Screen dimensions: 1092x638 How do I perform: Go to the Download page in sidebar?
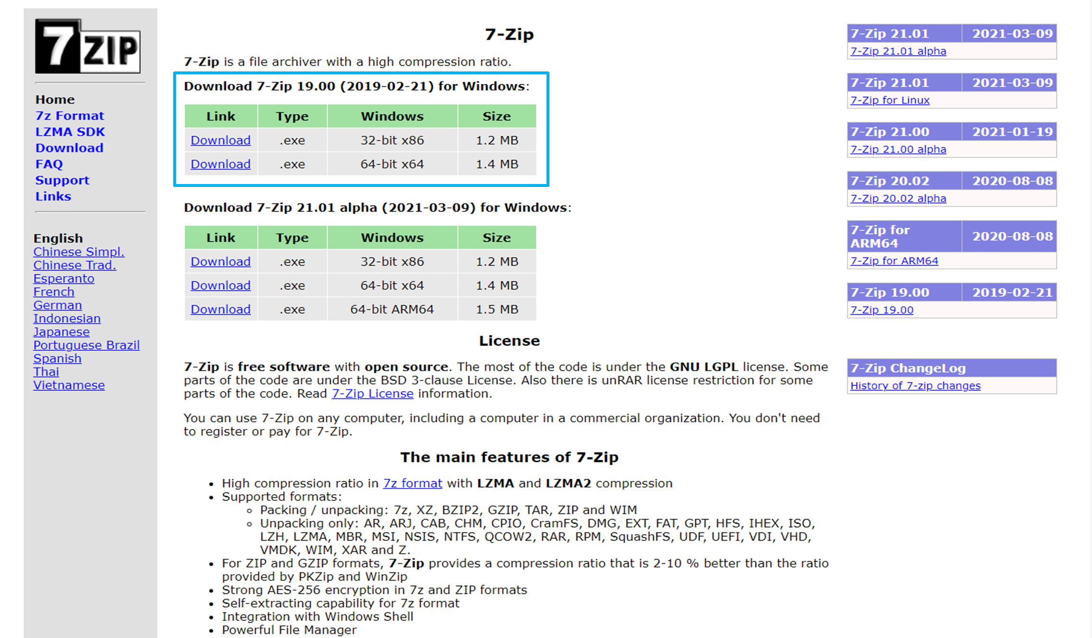pos(70,148)
